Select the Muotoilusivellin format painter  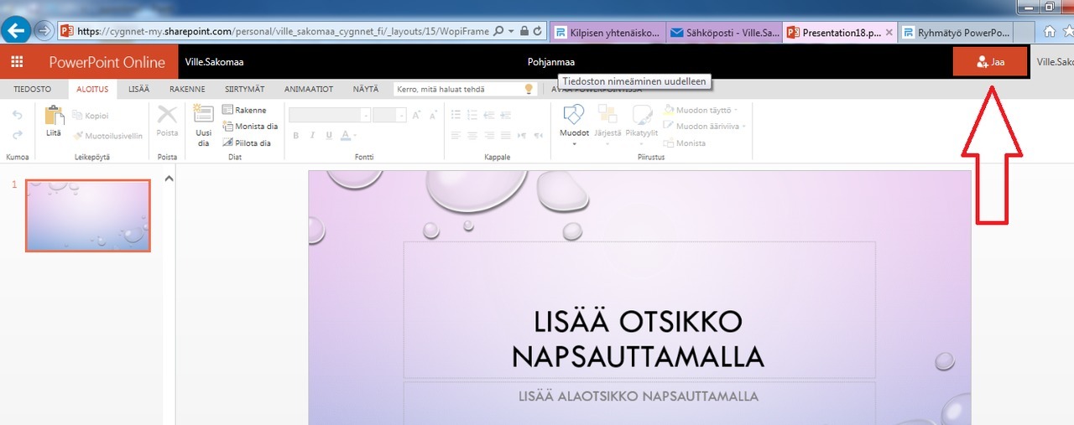click(107, 136)
